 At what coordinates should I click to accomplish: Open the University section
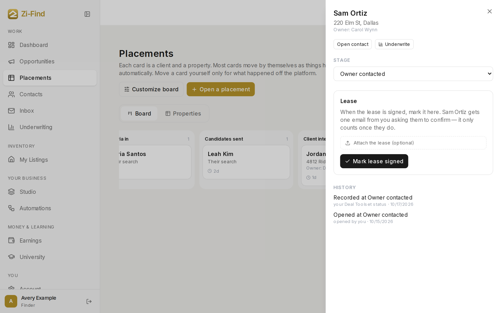click(x=50, y=257)
